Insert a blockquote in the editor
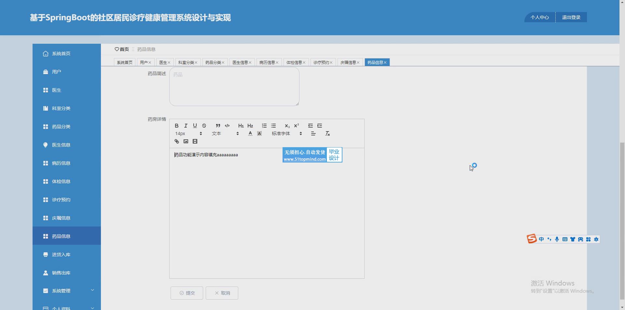Screen dimensions: 625x310 pyautogui.click(x=218, y=126)
